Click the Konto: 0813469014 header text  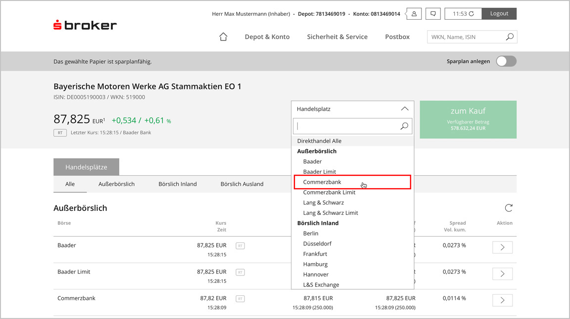point(377,14)
